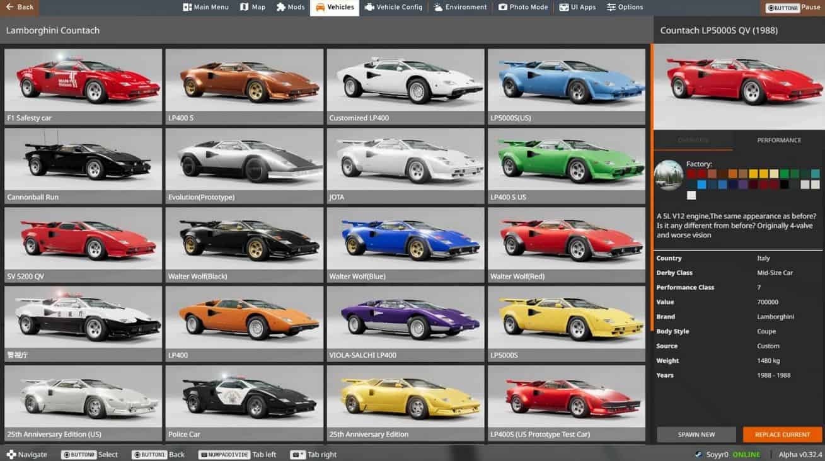Choose the purple factory color swatch
This screenshot has width=825, height=461.
coord(743,185)
